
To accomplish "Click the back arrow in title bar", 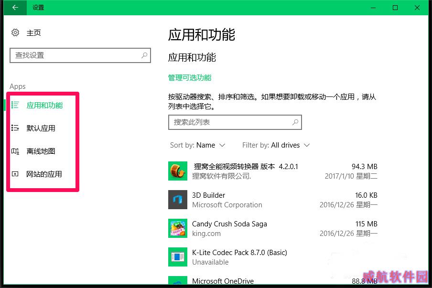I will (x=15, y=8).
